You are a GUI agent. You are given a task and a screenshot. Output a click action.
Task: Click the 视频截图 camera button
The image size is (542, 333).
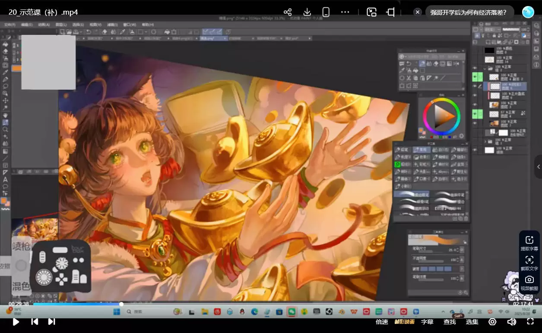pos(529,280)
